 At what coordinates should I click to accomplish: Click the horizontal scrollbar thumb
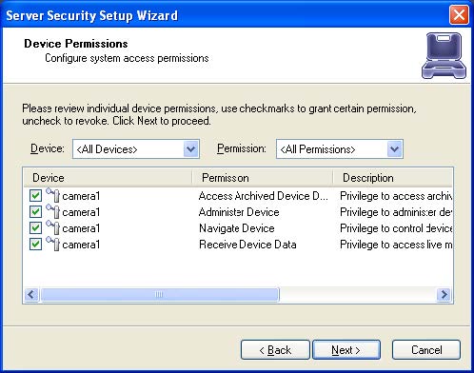pyautogui.click(x=160, y=295)
